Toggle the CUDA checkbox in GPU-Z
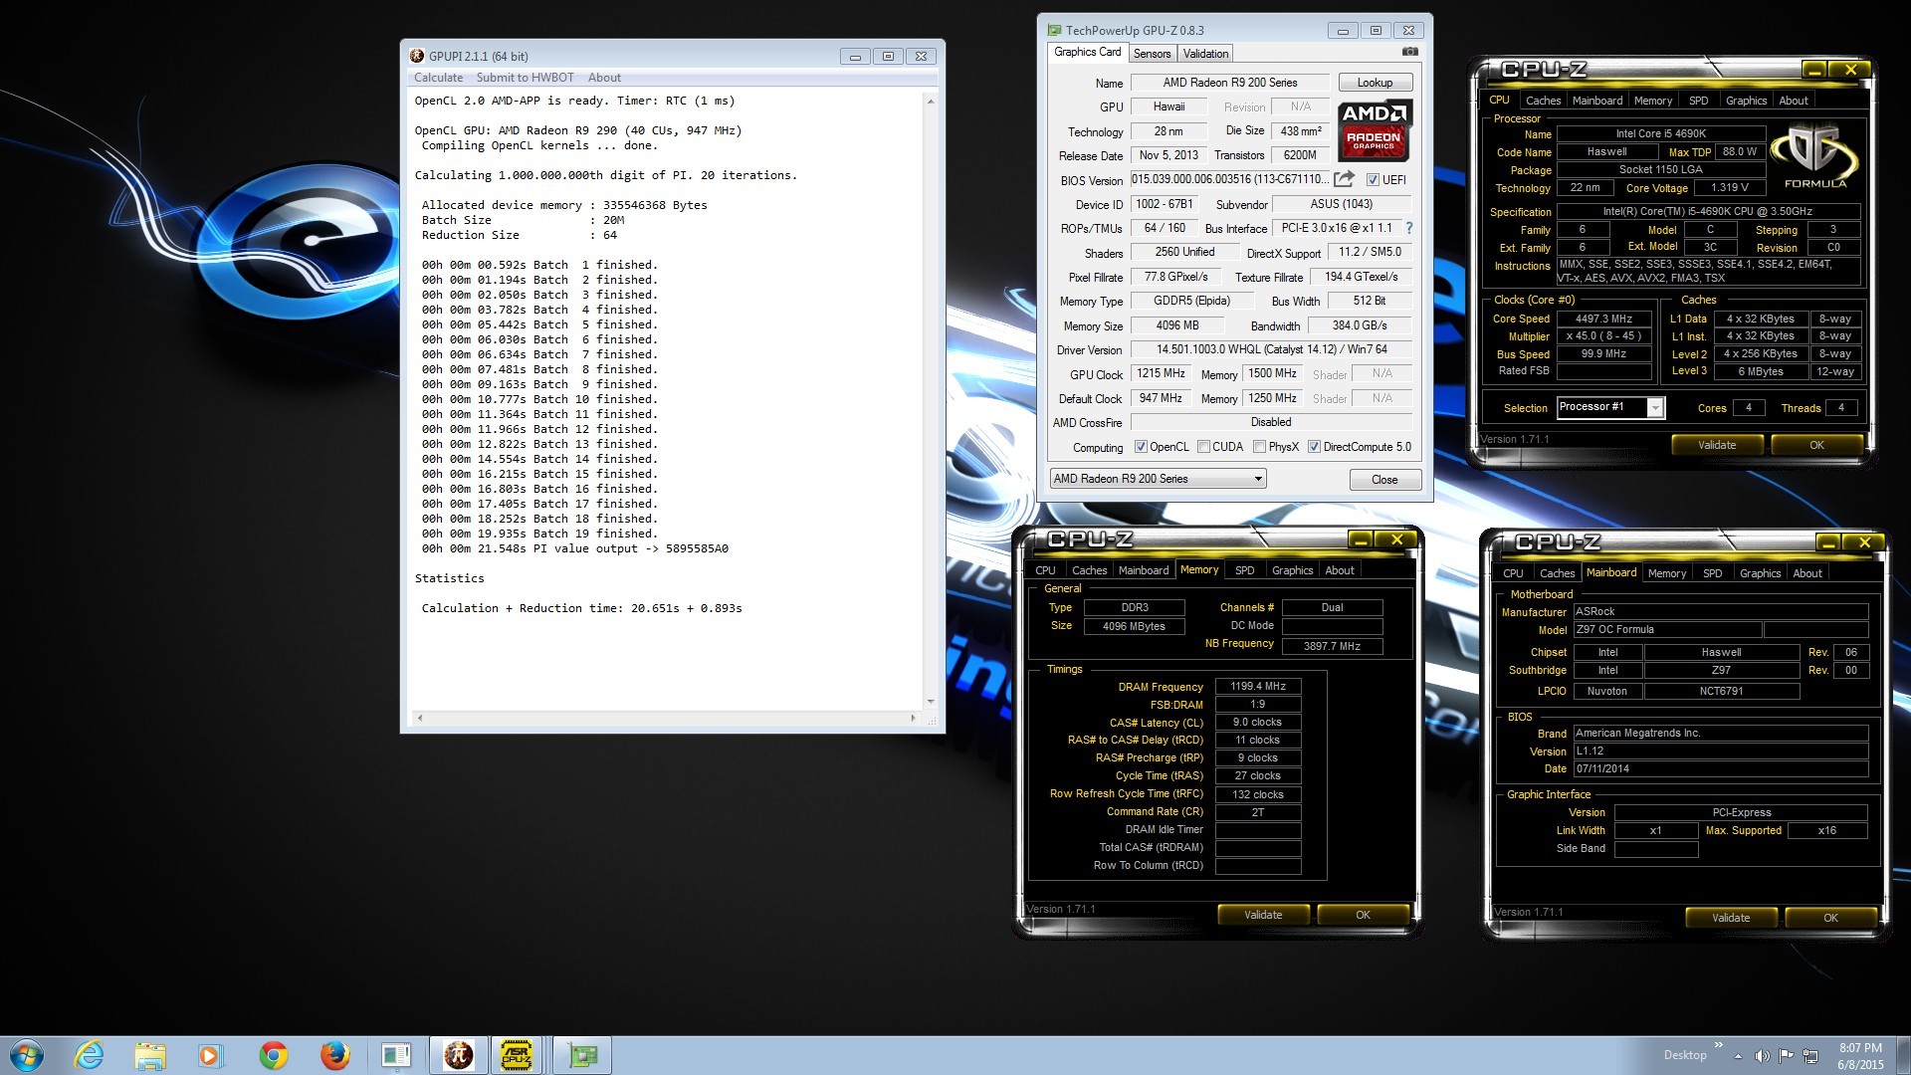This screenshot has height=1075, width=1911. tap(1204, 447)
